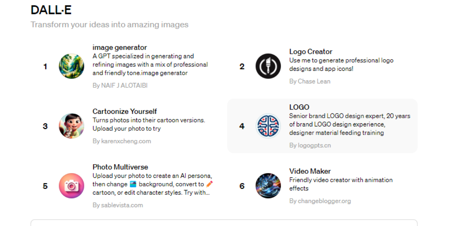Screen dimensions: 449x226
Task: Click 'By sablevista.com' author text
Action: coord(118,205)
